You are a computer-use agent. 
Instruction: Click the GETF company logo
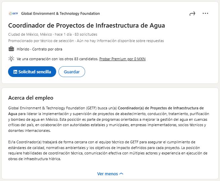click(13, 14)
